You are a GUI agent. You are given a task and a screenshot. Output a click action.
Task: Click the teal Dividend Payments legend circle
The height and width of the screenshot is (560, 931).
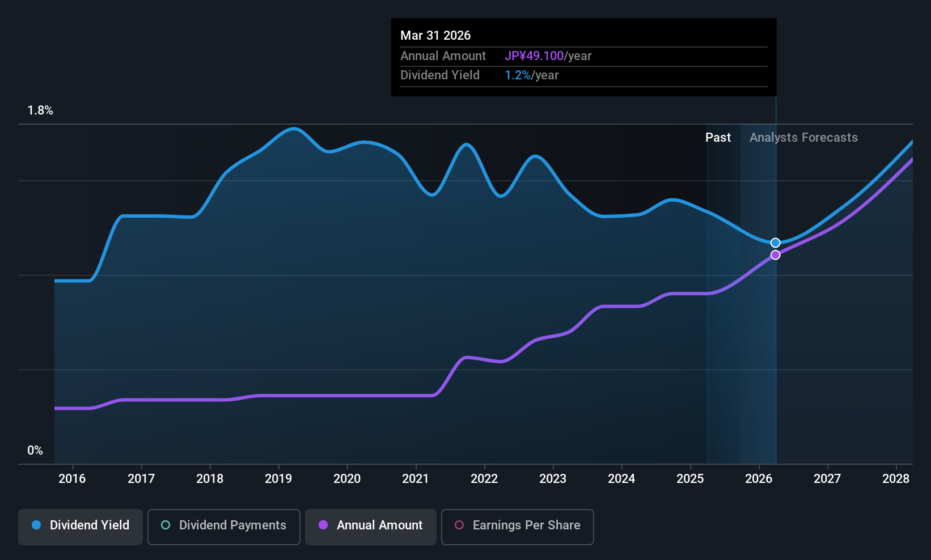166,525
